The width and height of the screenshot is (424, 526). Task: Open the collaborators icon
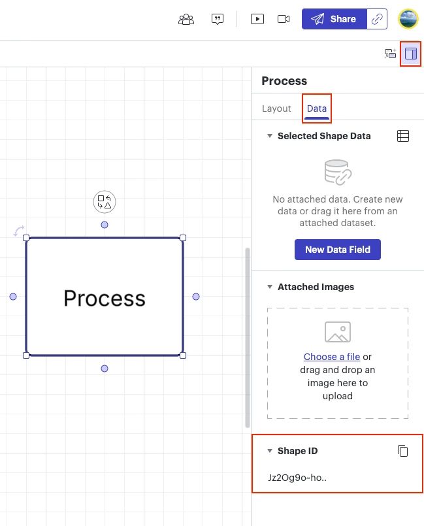186,19
